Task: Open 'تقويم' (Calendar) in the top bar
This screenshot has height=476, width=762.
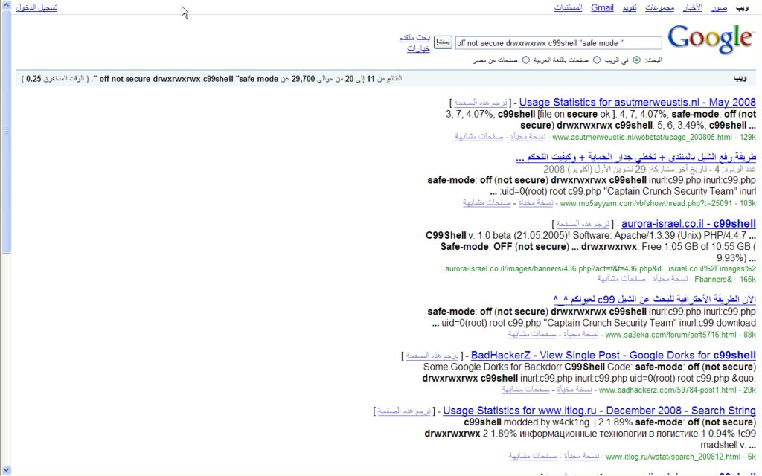Action: [x=630, y=7]
